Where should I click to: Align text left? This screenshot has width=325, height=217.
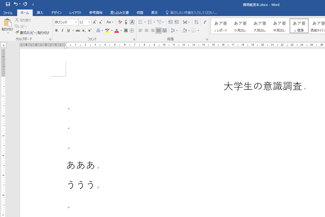(x=140, y=31)
